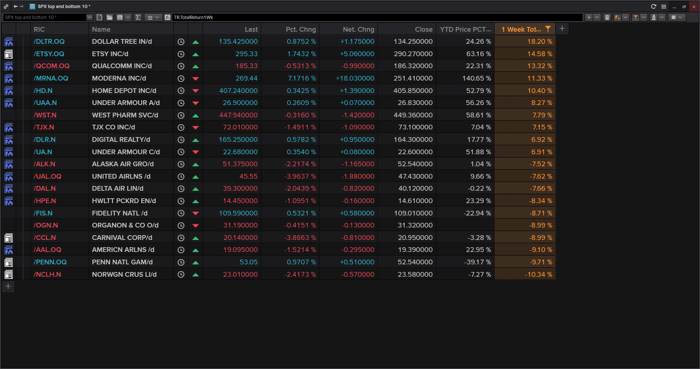This screenshot has height=369, width=700.
Task: Sort by the Net. Chng column header
Action: tap(349, 29)
